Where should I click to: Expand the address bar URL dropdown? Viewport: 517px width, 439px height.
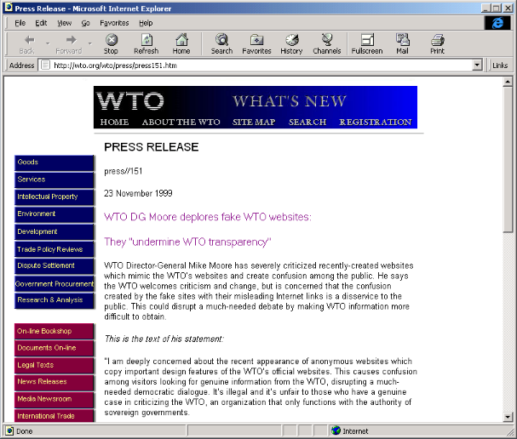click(477, 66)
